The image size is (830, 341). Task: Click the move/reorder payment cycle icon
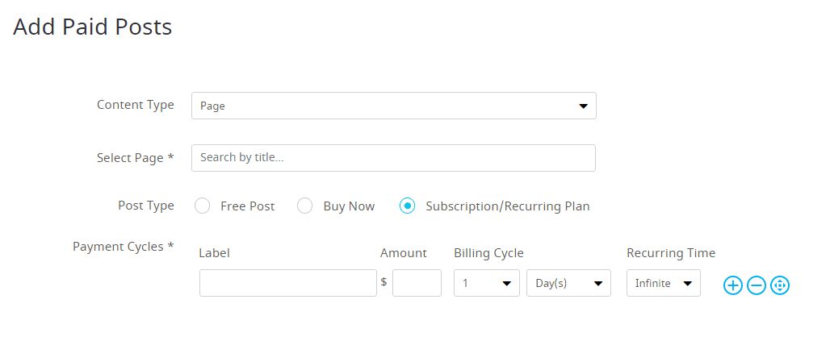pyautogui.click(x=779, y=285)
